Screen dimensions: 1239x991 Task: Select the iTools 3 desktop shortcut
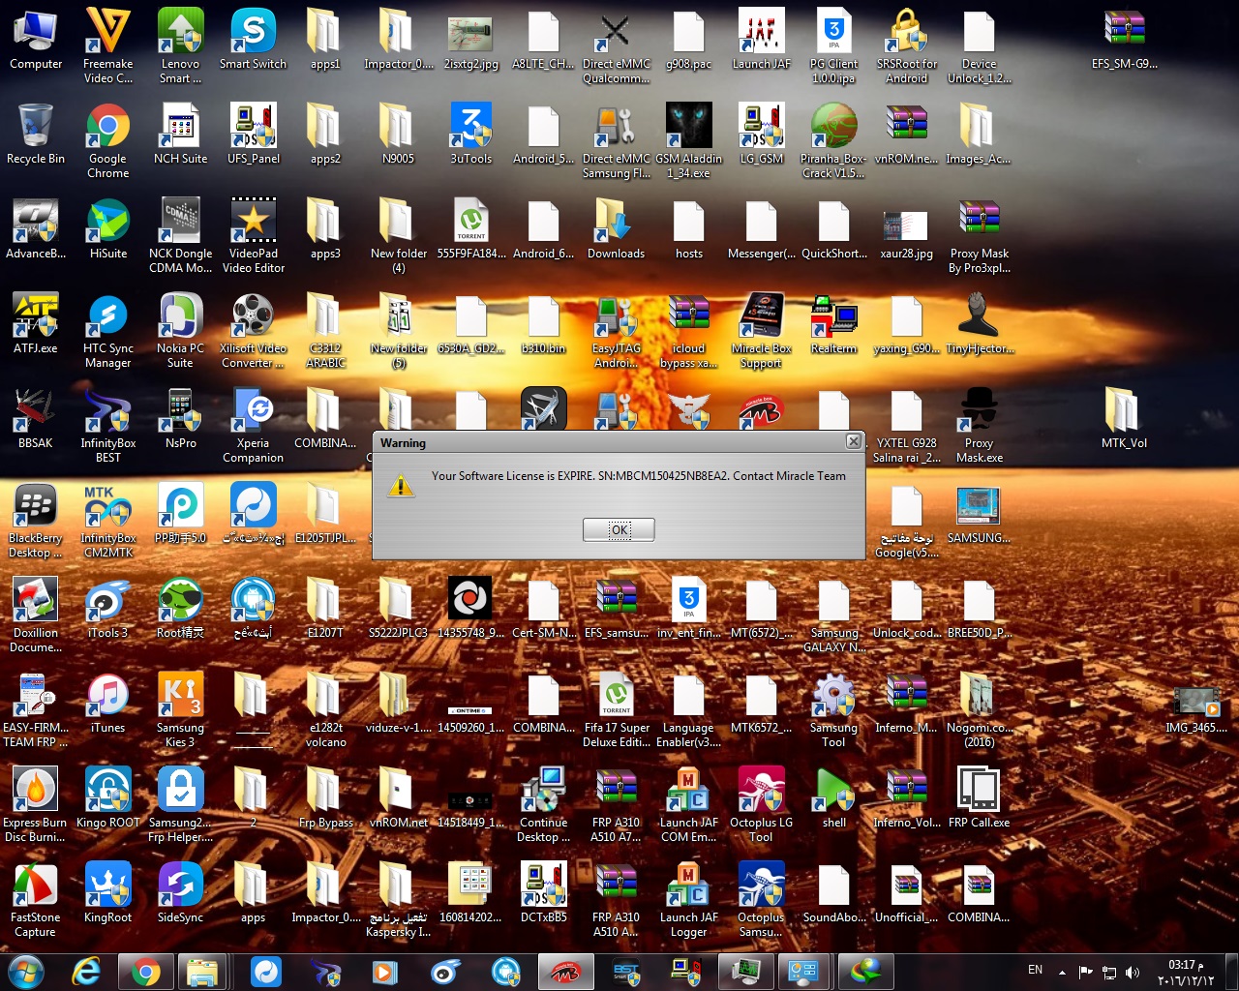click(108, 609)
